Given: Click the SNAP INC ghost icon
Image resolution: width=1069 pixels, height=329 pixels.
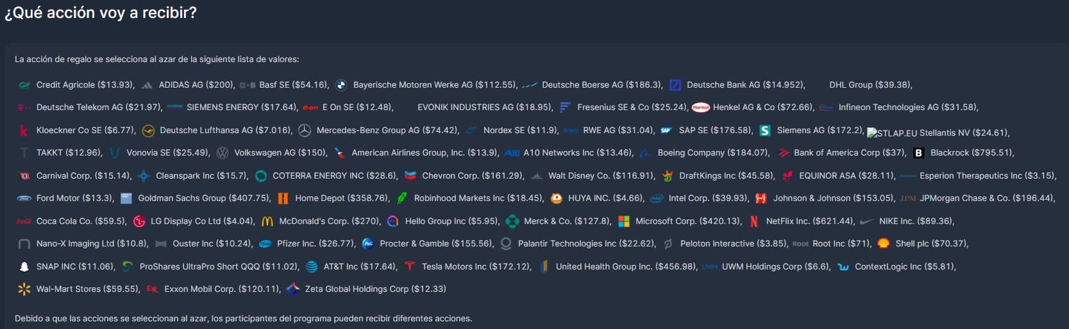Looking at the screenshot, I should pos(24,267).
